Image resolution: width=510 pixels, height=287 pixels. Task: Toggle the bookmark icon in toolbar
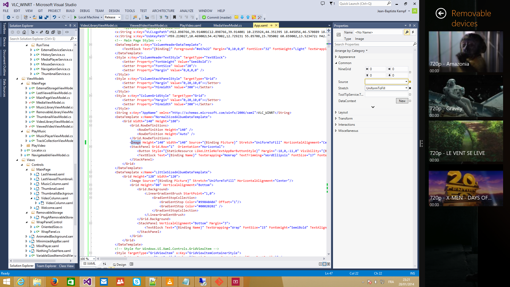(x=175, y=17)
